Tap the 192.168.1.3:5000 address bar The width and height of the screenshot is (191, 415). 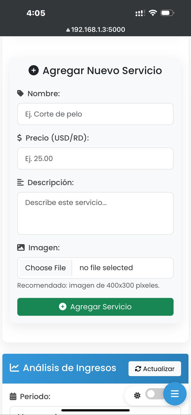pos(96,30)
